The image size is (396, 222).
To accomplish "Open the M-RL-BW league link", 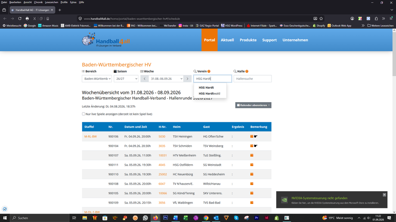I will (90, 136).
